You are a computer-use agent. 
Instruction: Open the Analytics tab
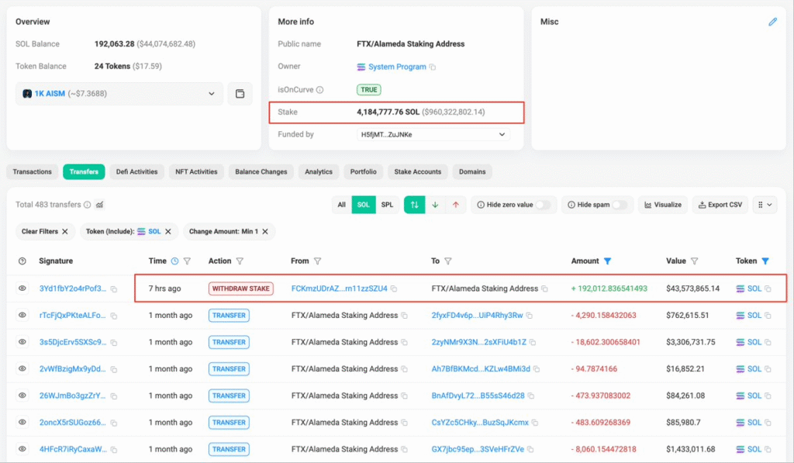[x=319, y=171]
